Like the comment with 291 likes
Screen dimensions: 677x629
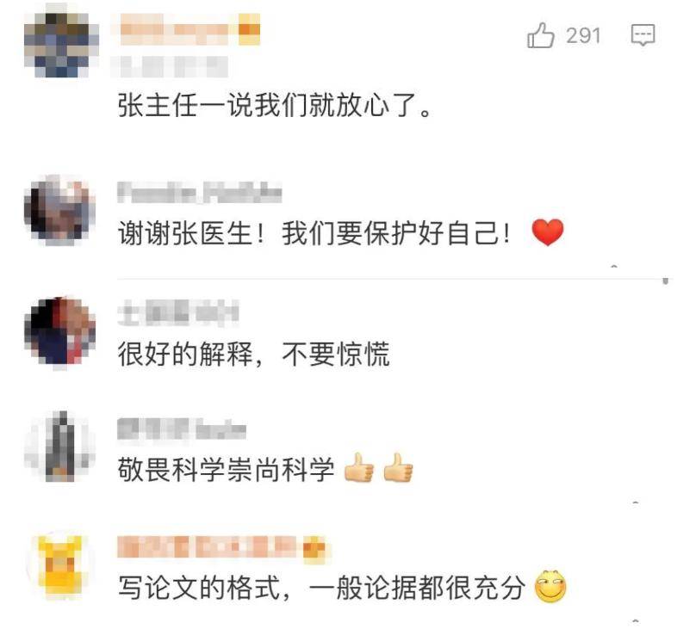click(541, 35)
